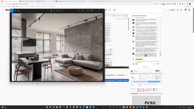Open the live chat three-dots options menu
This screenshot has width=194, height=109.
tap(159, 16)
